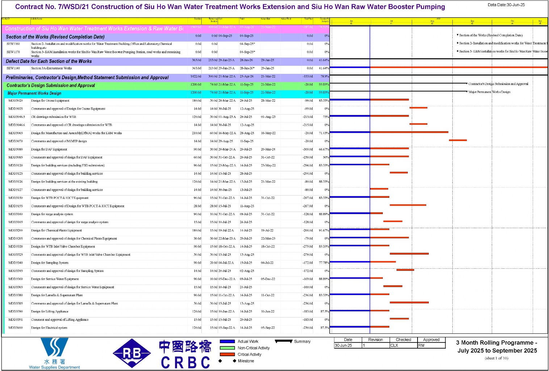Click activity ID MDD3340
Screen dimensions: 549x371
[16, 263]
